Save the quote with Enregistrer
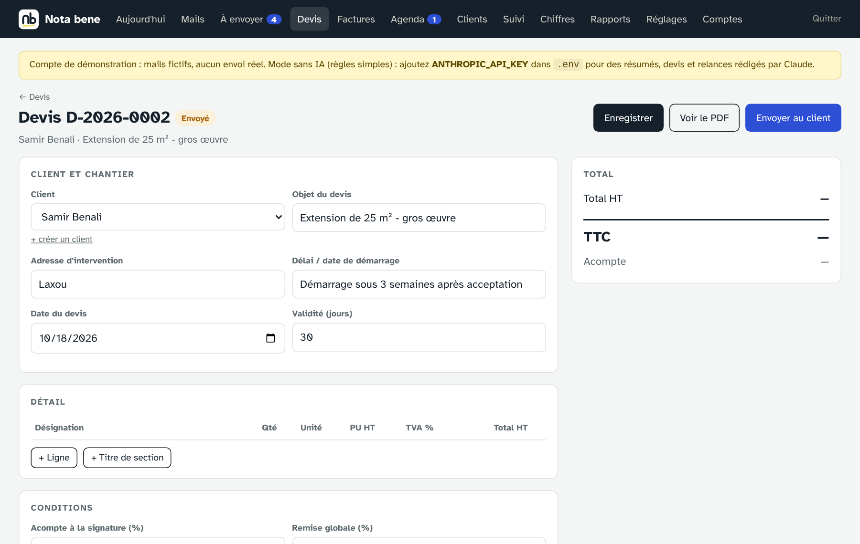This screenshot has height=544, width=860. [x=628, y=118]
